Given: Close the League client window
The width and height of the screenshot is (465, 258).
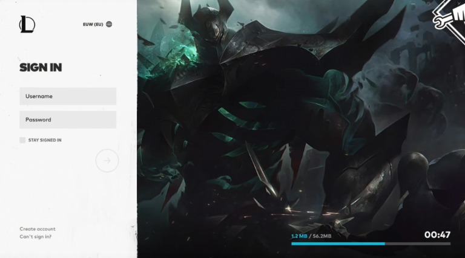Looking at the screenshot, I should (458, 5).
